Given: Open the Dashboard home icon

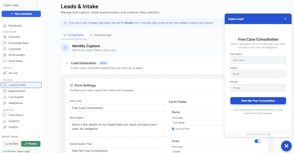Looking at the screenshot, I should click(5, 26).
